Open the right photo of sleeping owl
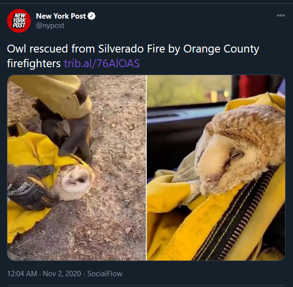The width and height of the screenshot is (293, 287). coord(216,168)
